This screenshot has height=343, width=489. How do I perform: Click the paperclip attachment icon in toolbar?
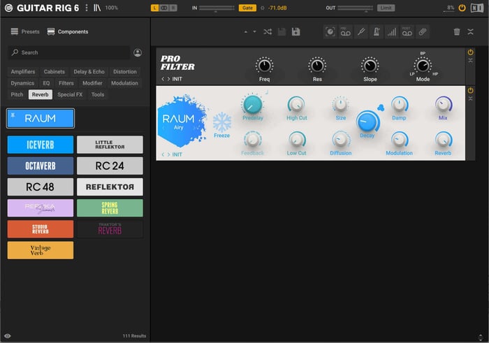click(422, 32)
